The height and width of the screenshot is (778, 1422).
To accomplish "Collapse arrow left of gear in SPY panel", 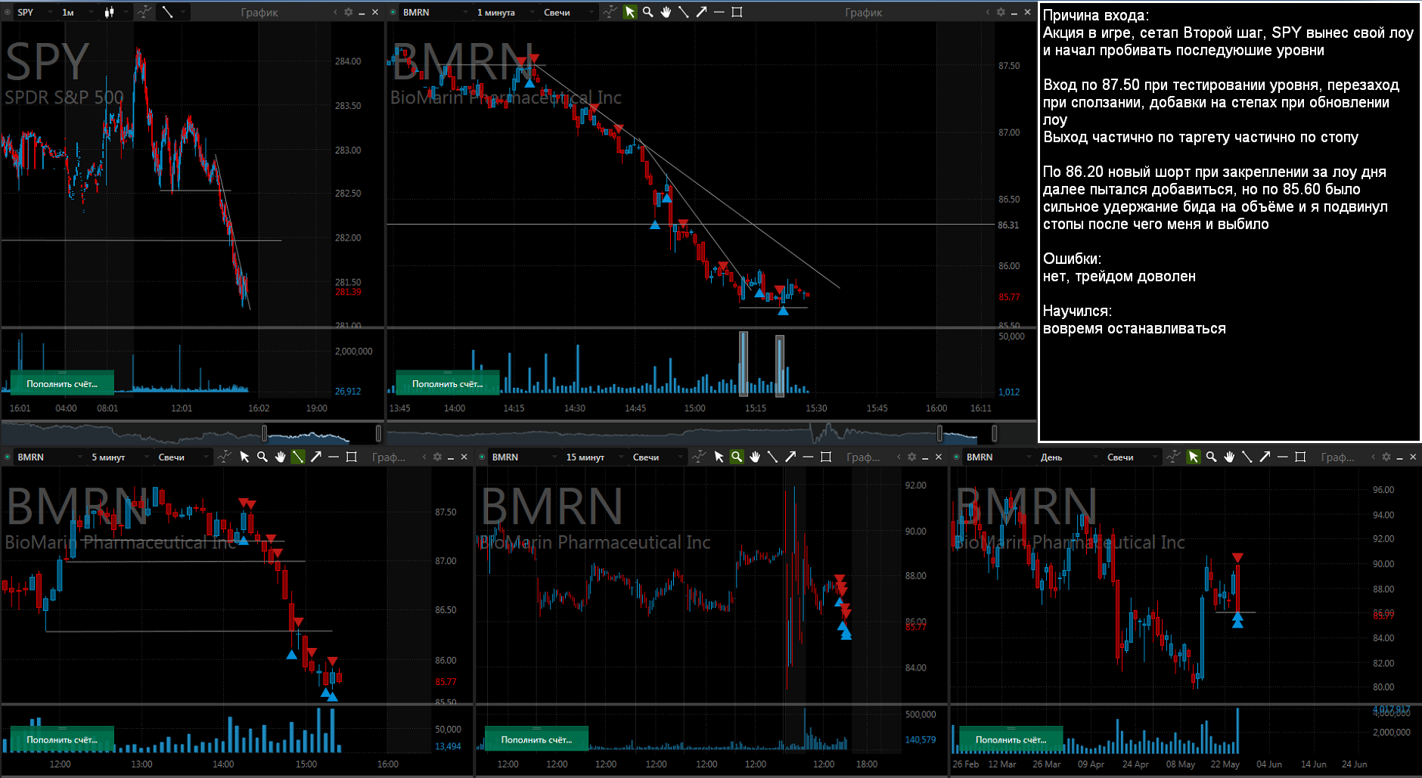I will (x=335, y=12).
